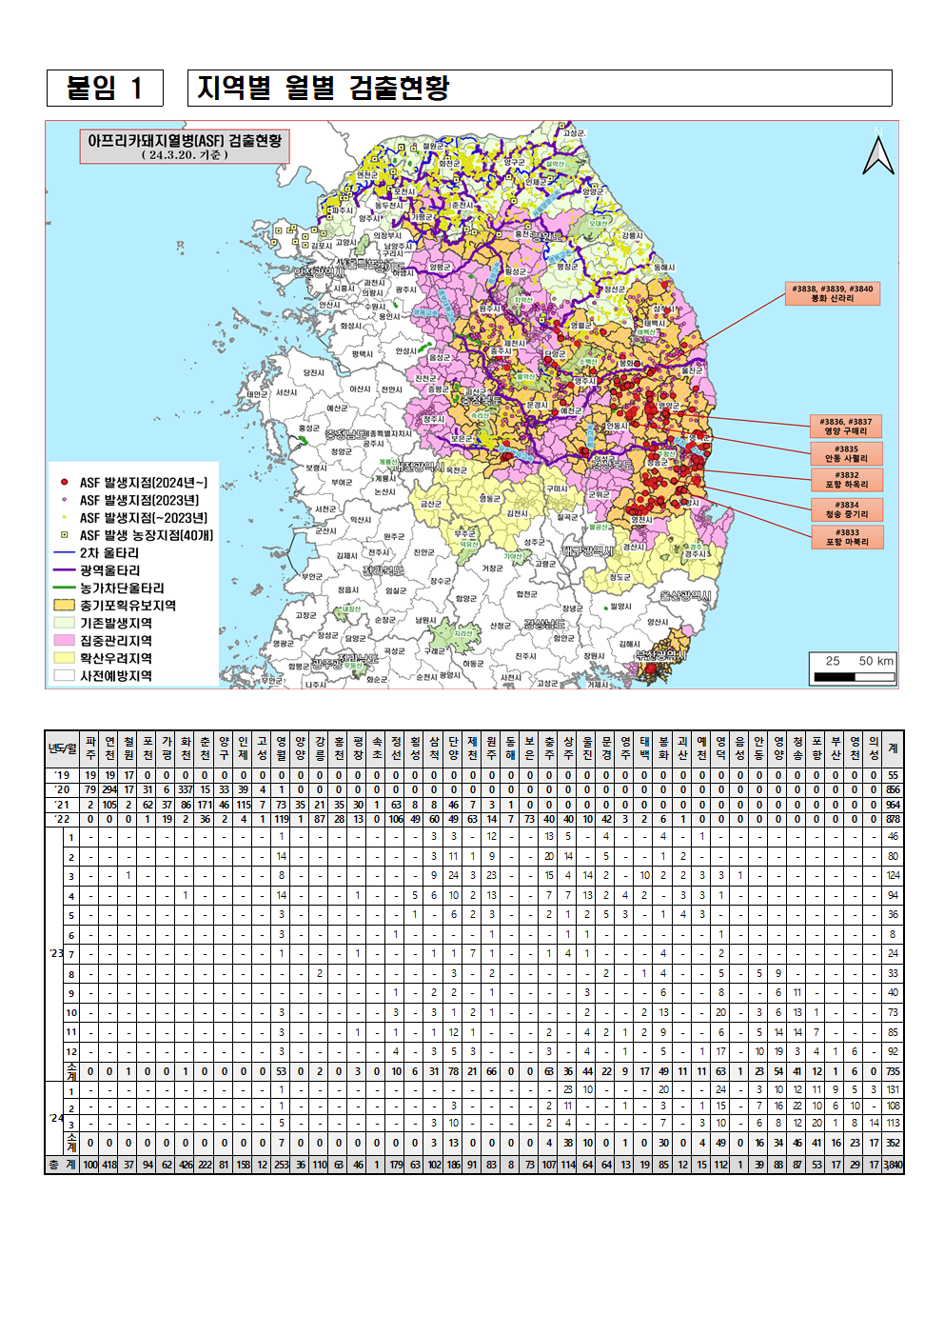This screenshot has height=1336, width=944.
Task: Click the red ASF 2024 legend marker
Action: [x=64, y=483]
